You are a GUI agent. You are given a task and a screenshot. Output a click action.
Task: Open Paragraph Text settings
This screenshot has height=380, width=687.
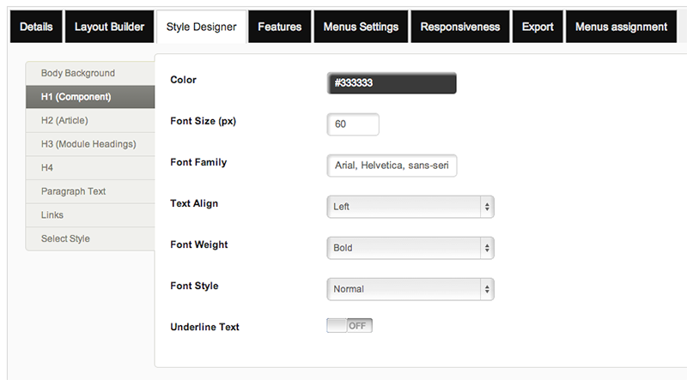tap(90, 191)
